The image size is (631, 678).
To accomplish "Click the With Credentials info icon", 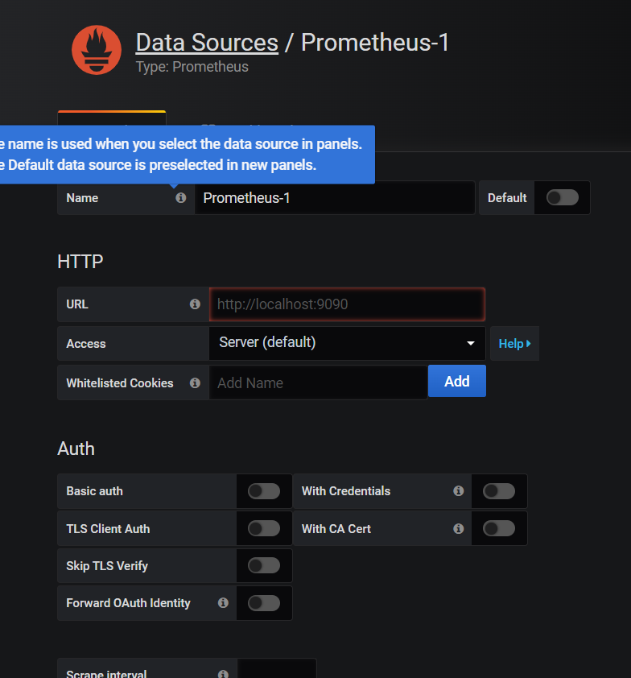I will [x=459, y=490].
